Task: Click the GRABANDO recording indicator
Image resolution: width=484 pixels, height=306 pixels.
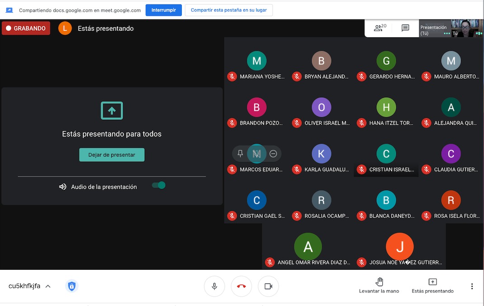Action: (x=26, y=28)
